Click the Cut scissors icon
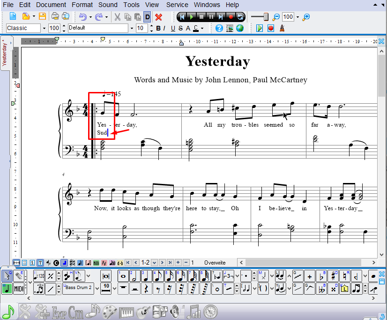 (117, 17)
